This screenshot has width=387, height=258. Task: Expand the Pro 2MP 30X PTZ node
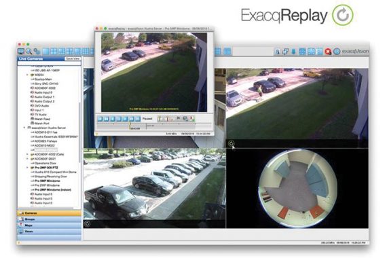click(28, 168)
